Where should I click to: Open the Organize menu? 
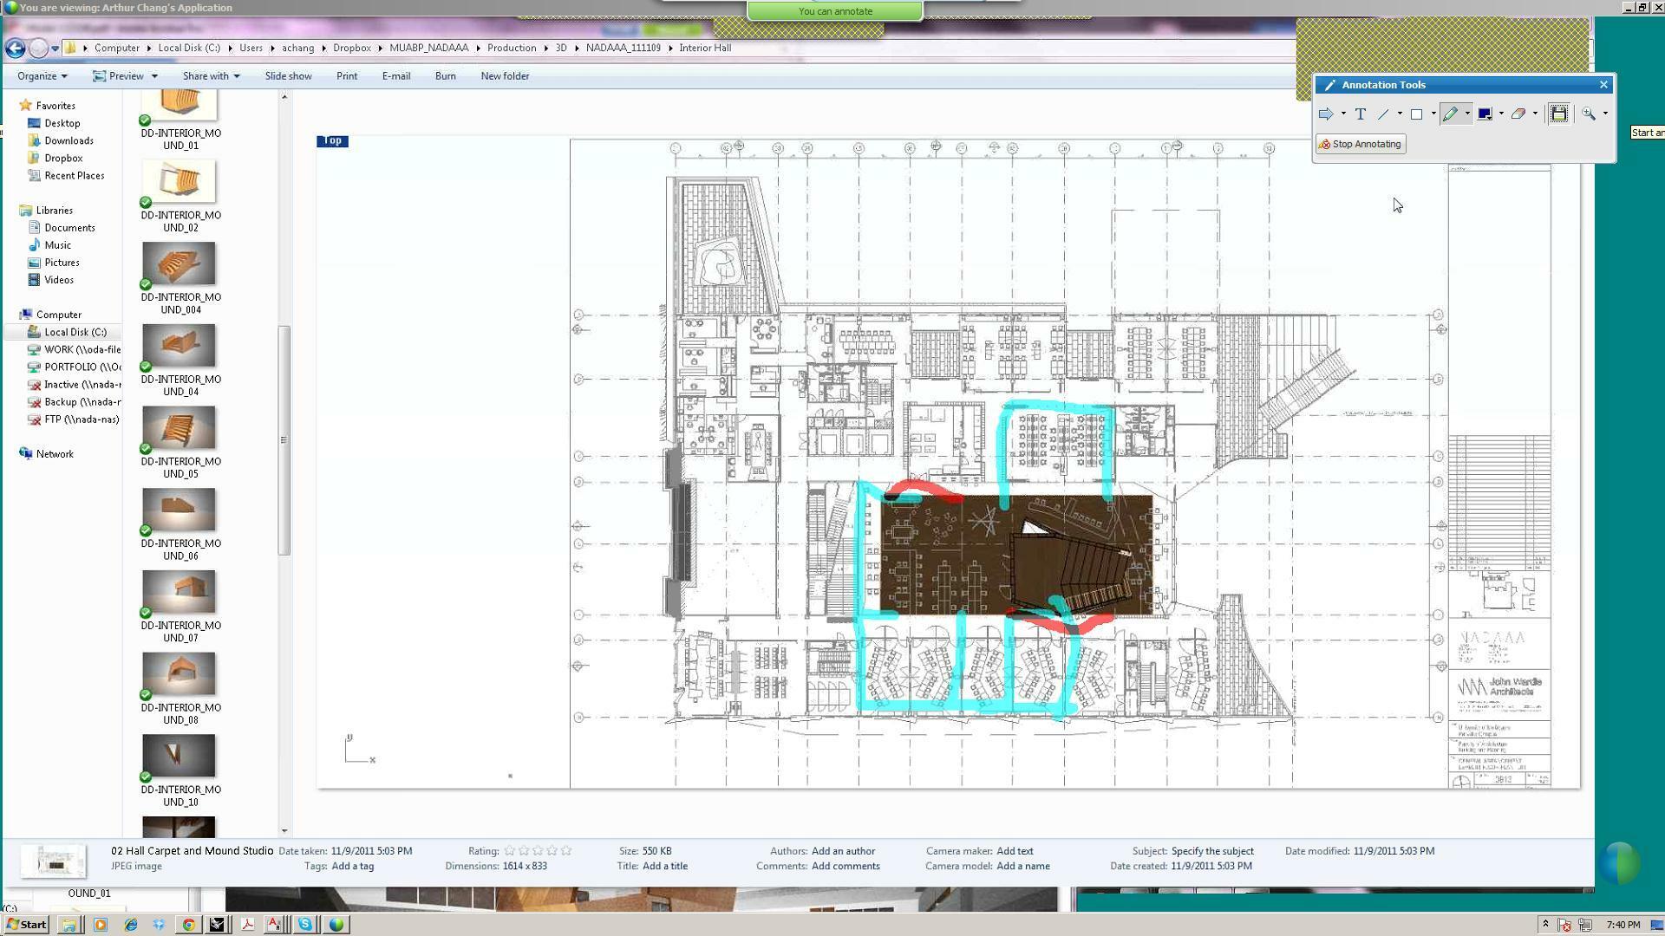click(x=42, y=76)
